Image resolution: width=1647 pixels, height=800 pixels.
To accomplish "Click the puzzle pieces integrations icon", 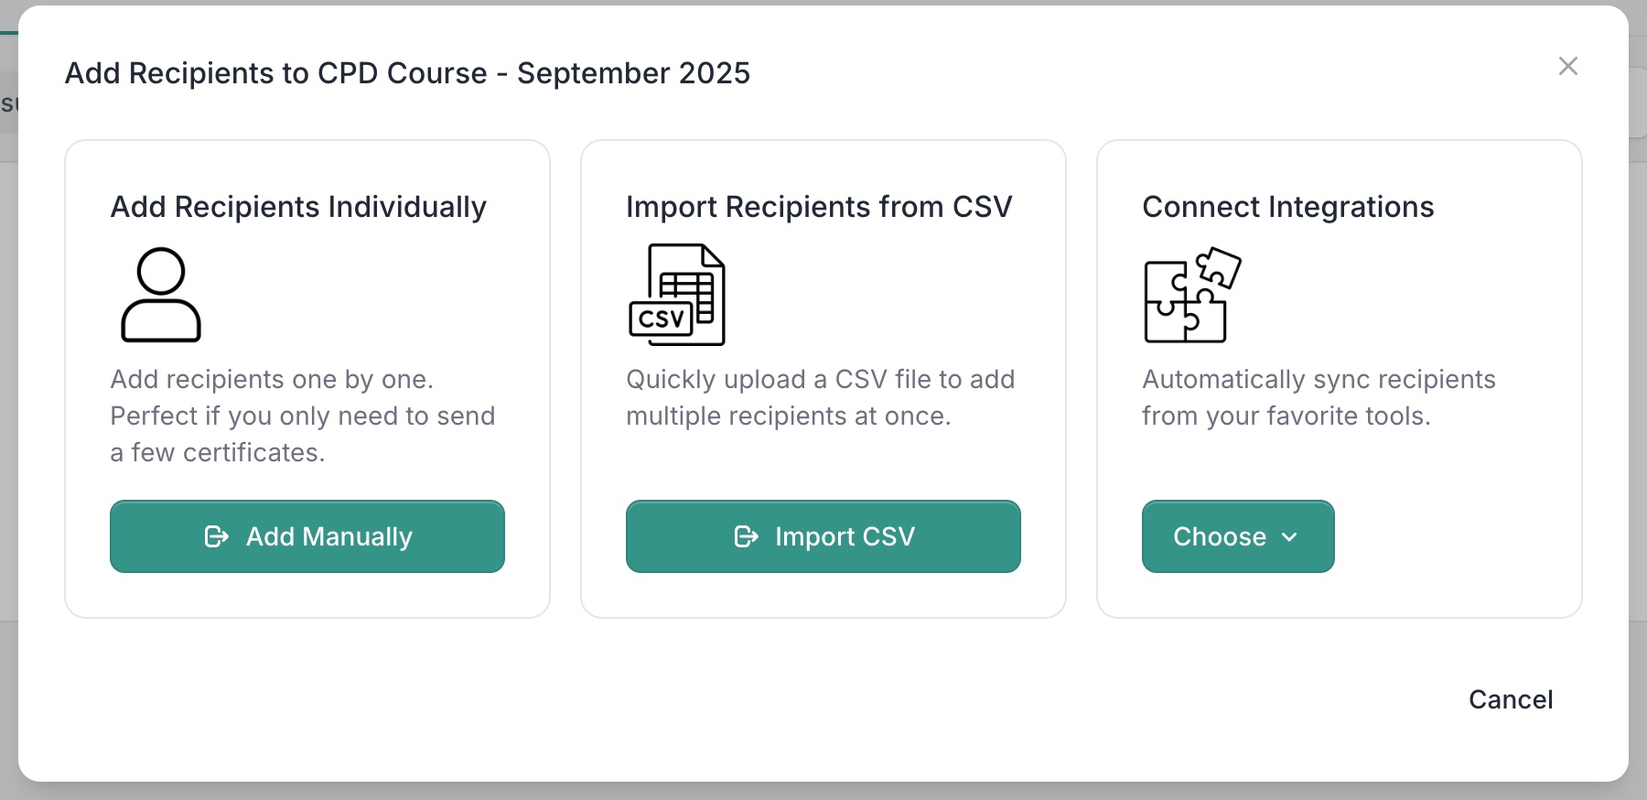I will [x=1192, y=295].
